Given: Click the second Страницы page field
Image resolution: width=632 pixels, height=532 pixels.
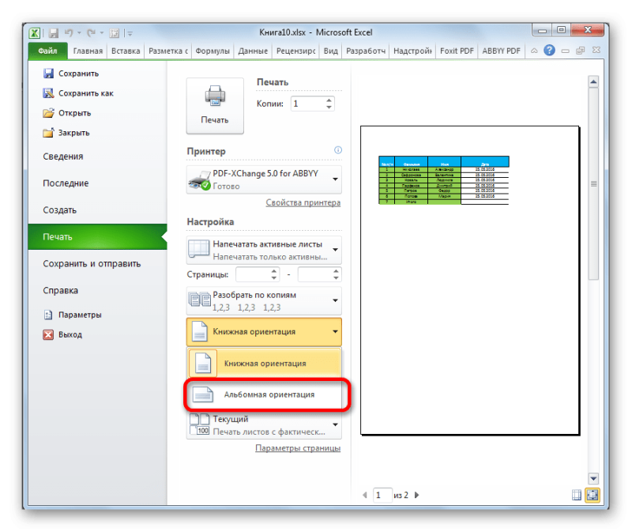Looking at the screenshot, I should (x=315, y=274).
